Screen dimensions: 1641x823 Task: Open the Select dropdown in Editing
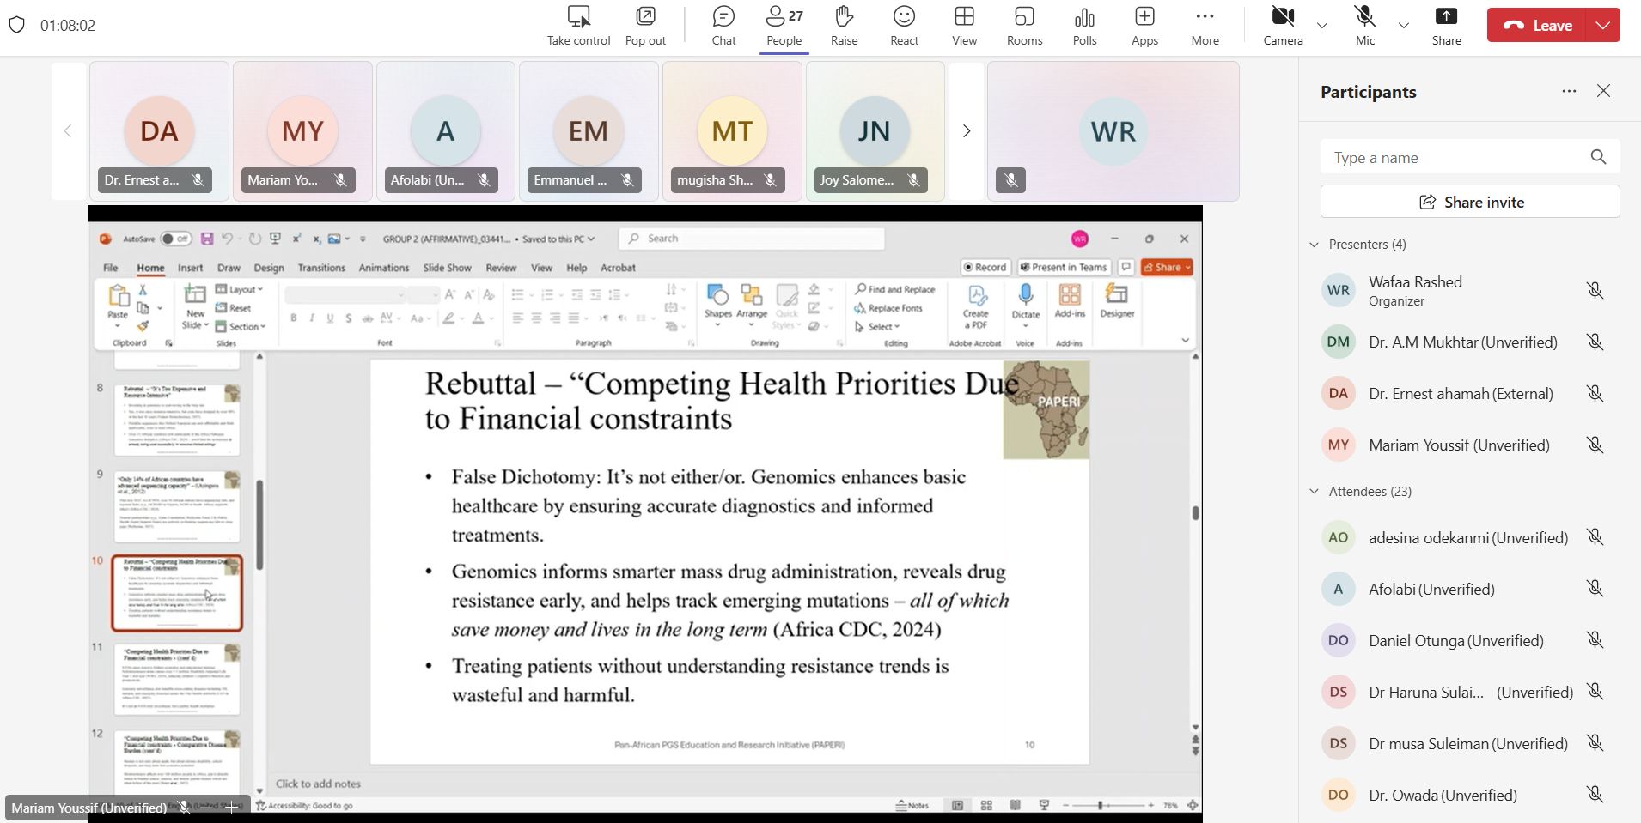tap(877, 326)
